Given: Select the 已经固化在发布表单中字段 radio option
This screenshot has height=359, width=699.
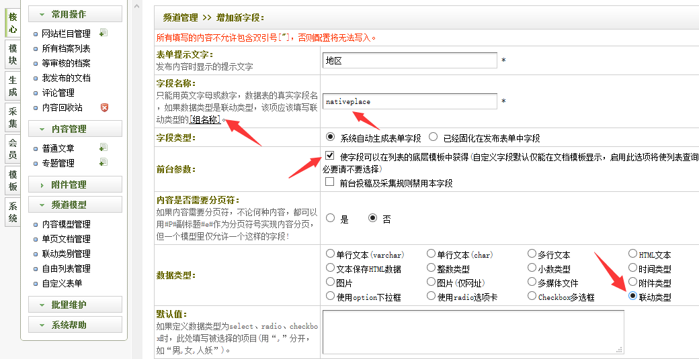Looking at the screenshot, I should pos(434,137).
